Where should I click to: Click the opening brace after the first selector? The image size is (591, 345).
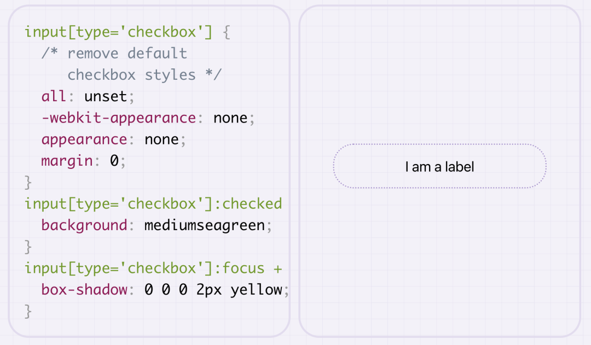226,32
